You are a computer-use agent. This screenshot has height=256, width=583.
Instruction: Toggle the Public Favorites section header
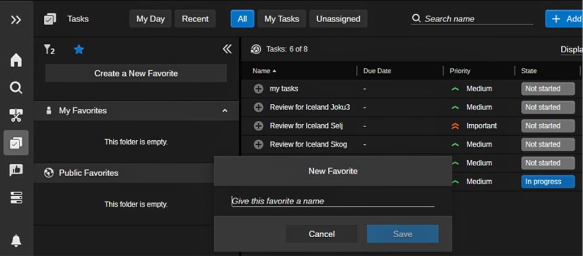(x=124, y=173)
